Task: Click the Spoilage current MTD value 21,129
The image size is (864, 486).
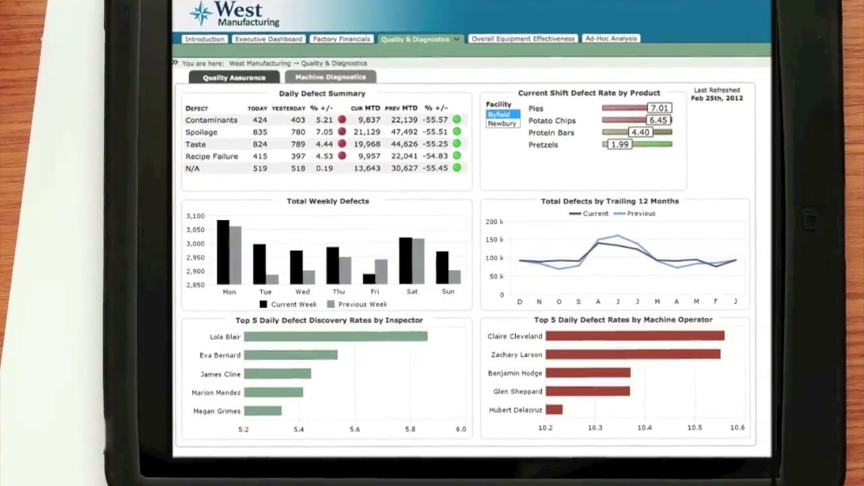Action: [x=367, y=132]
